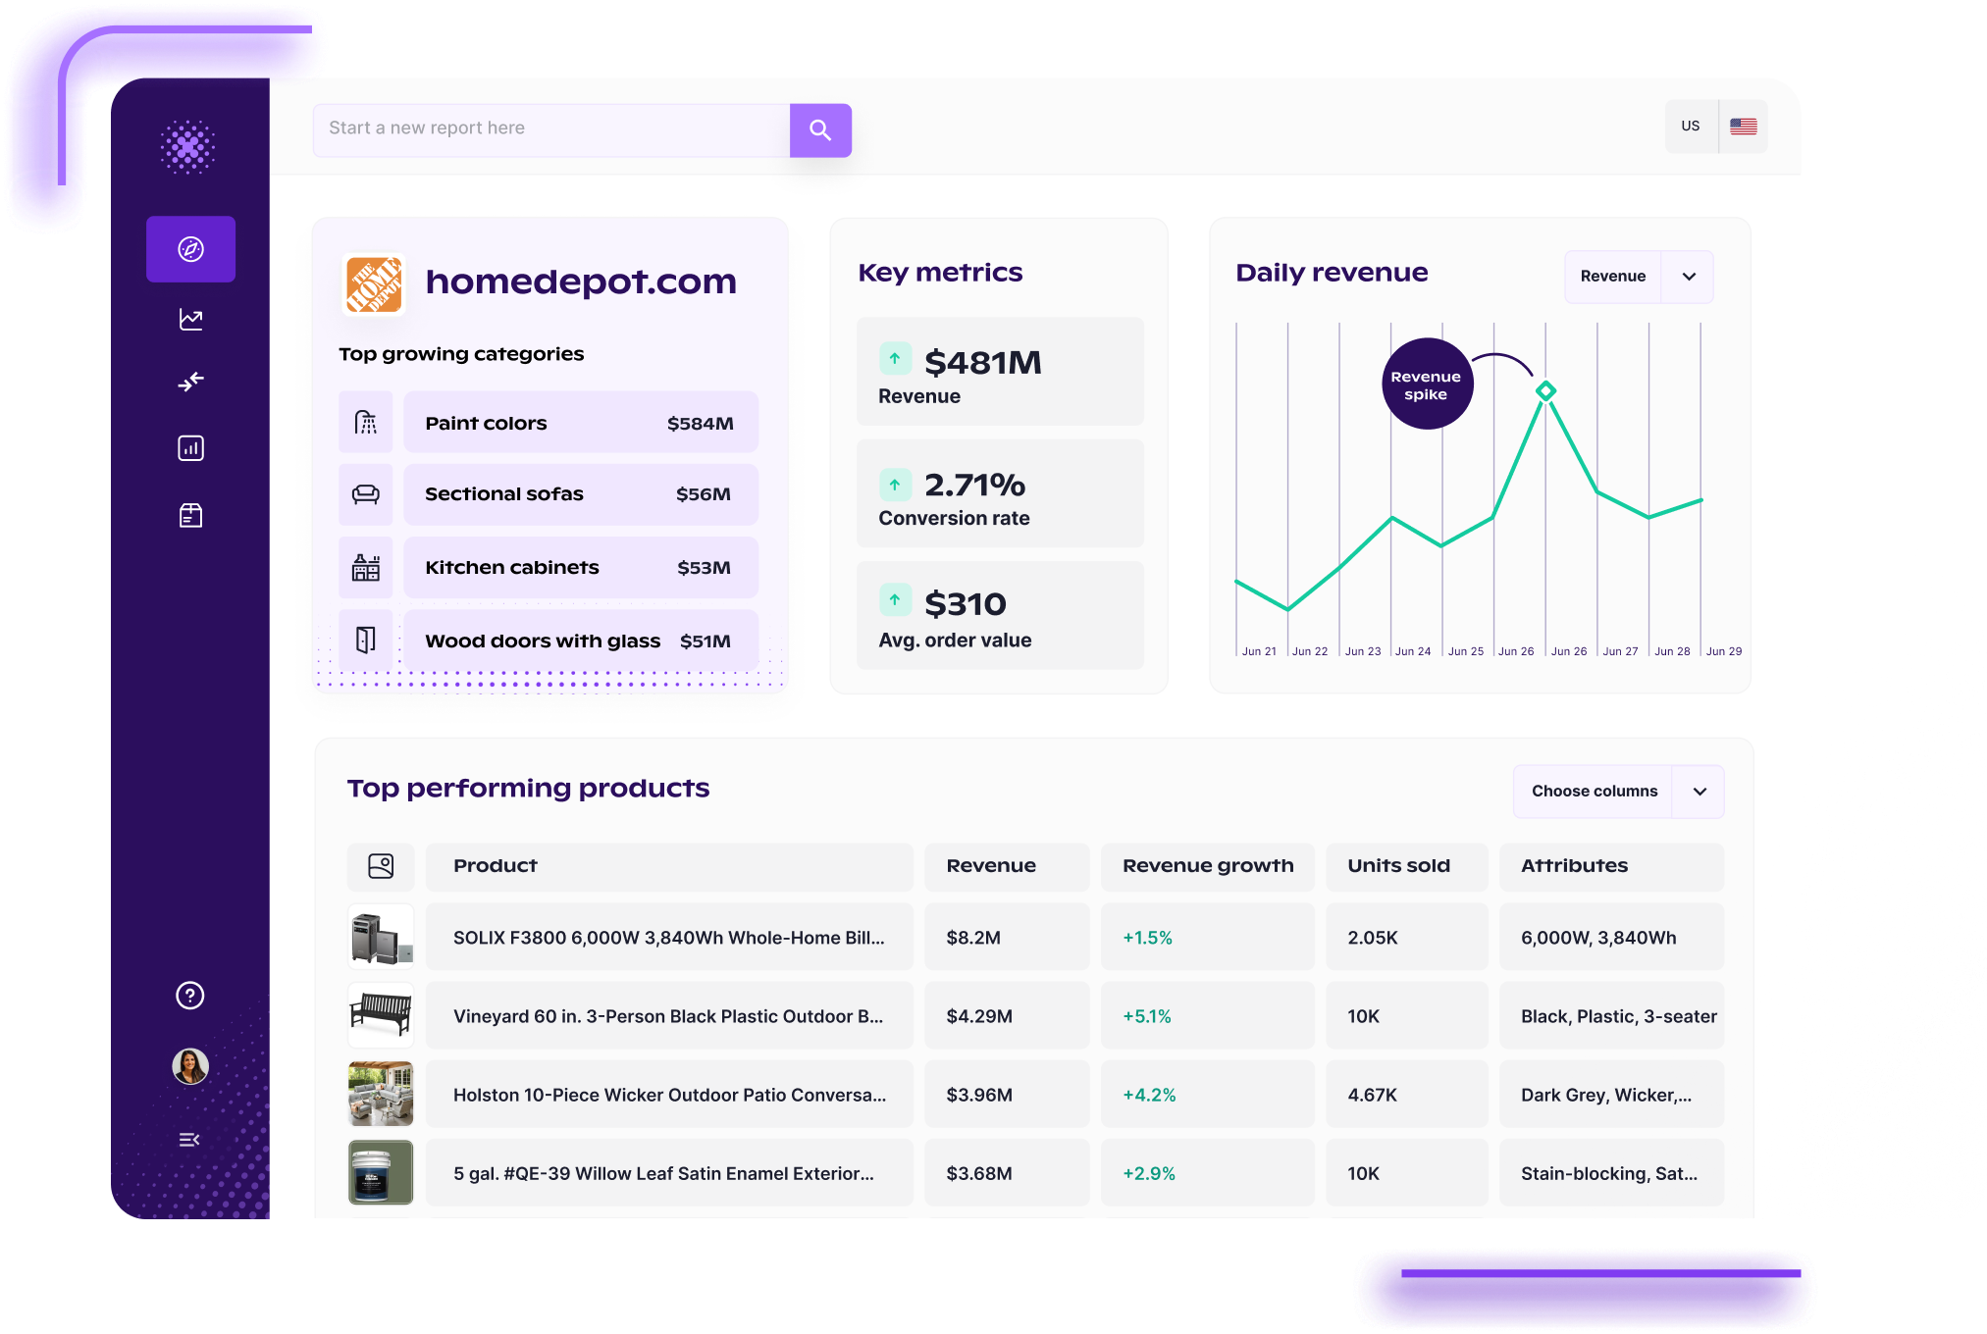Click the app logo at sidebar top
This screenshot has height=1334, width=1987.
pos(187,147)
